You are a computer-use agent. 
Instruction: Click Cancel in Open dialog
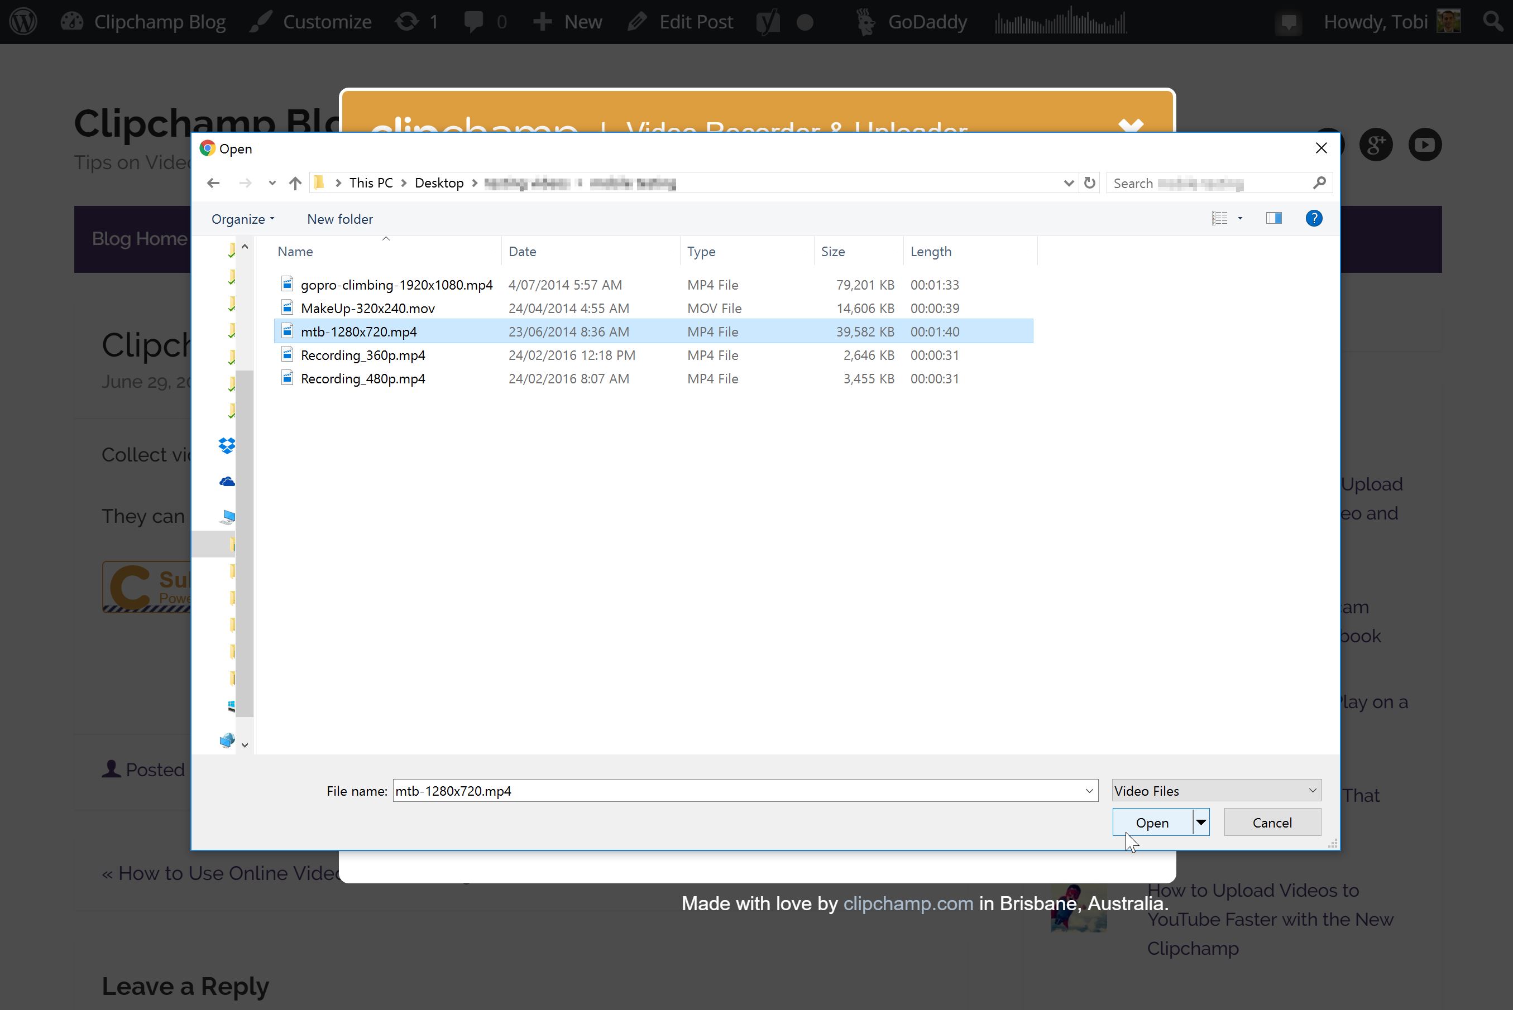pyautogui.click(x=1272, y=823)
